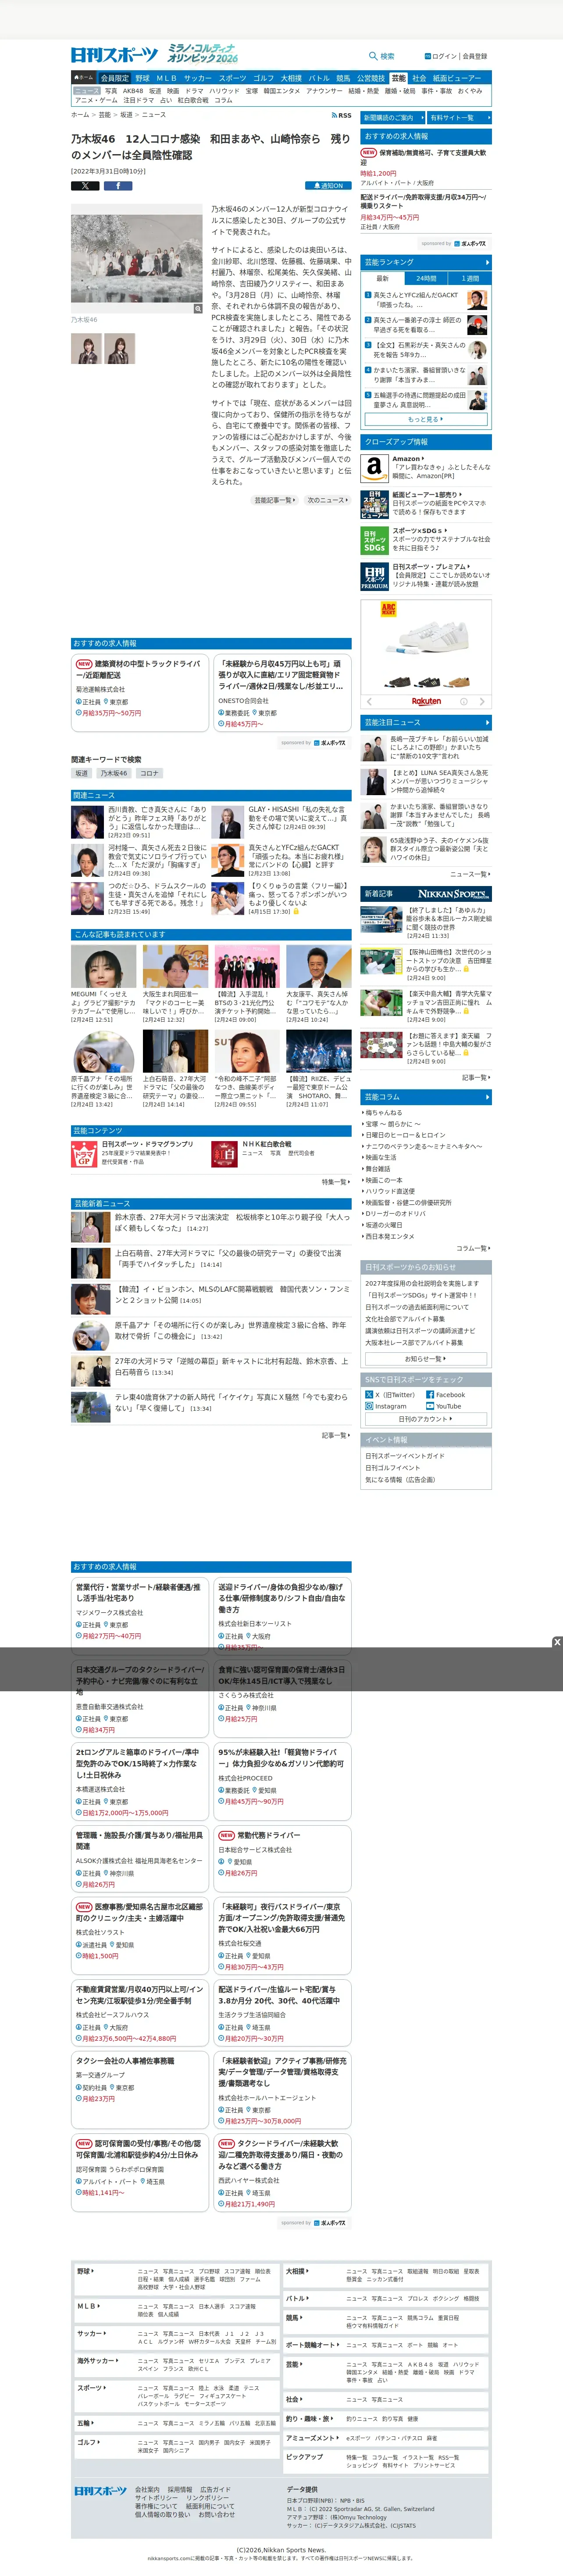Click 次のニュース button below article
563x2576 pixels.
(x=328, y=500)
